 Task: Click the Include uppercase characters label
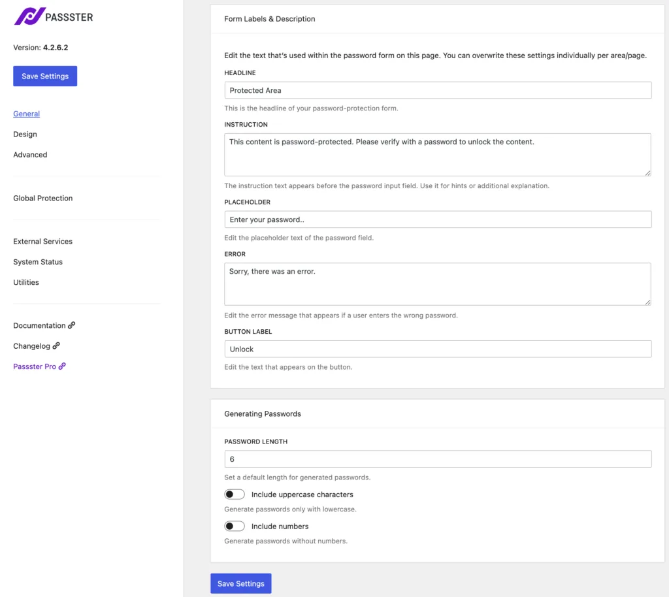click(x=302, y=494)
